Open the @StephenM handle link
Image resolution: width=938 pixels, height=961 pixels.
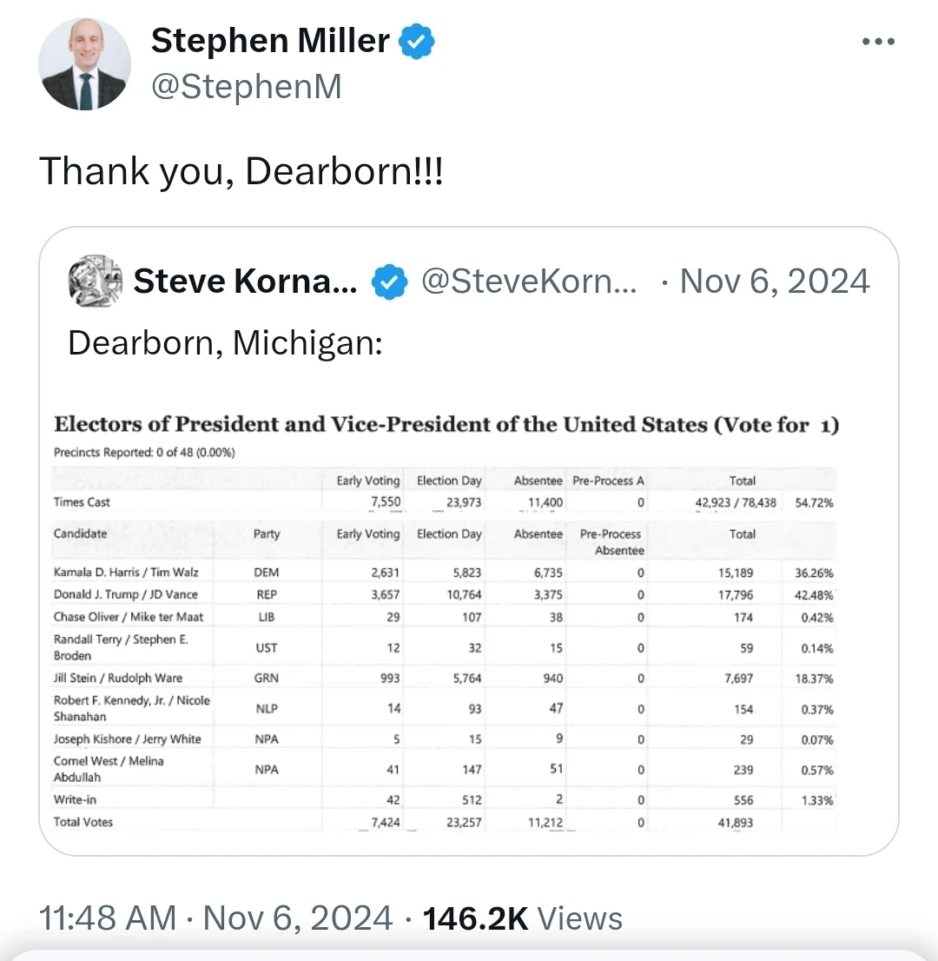tap(246, 87)
